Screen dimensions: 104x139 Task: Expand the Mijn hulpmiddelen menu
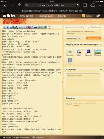[22, 137]
